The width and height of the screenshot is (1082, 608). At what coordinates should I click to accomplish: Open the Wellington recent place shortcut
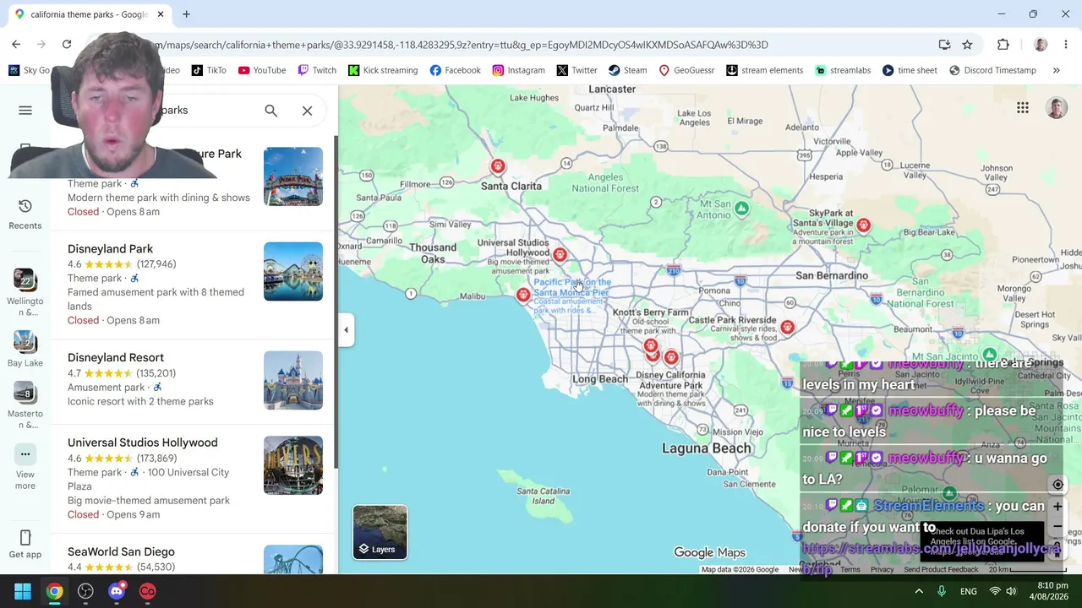pyautogui.click(x=25, y=292)
